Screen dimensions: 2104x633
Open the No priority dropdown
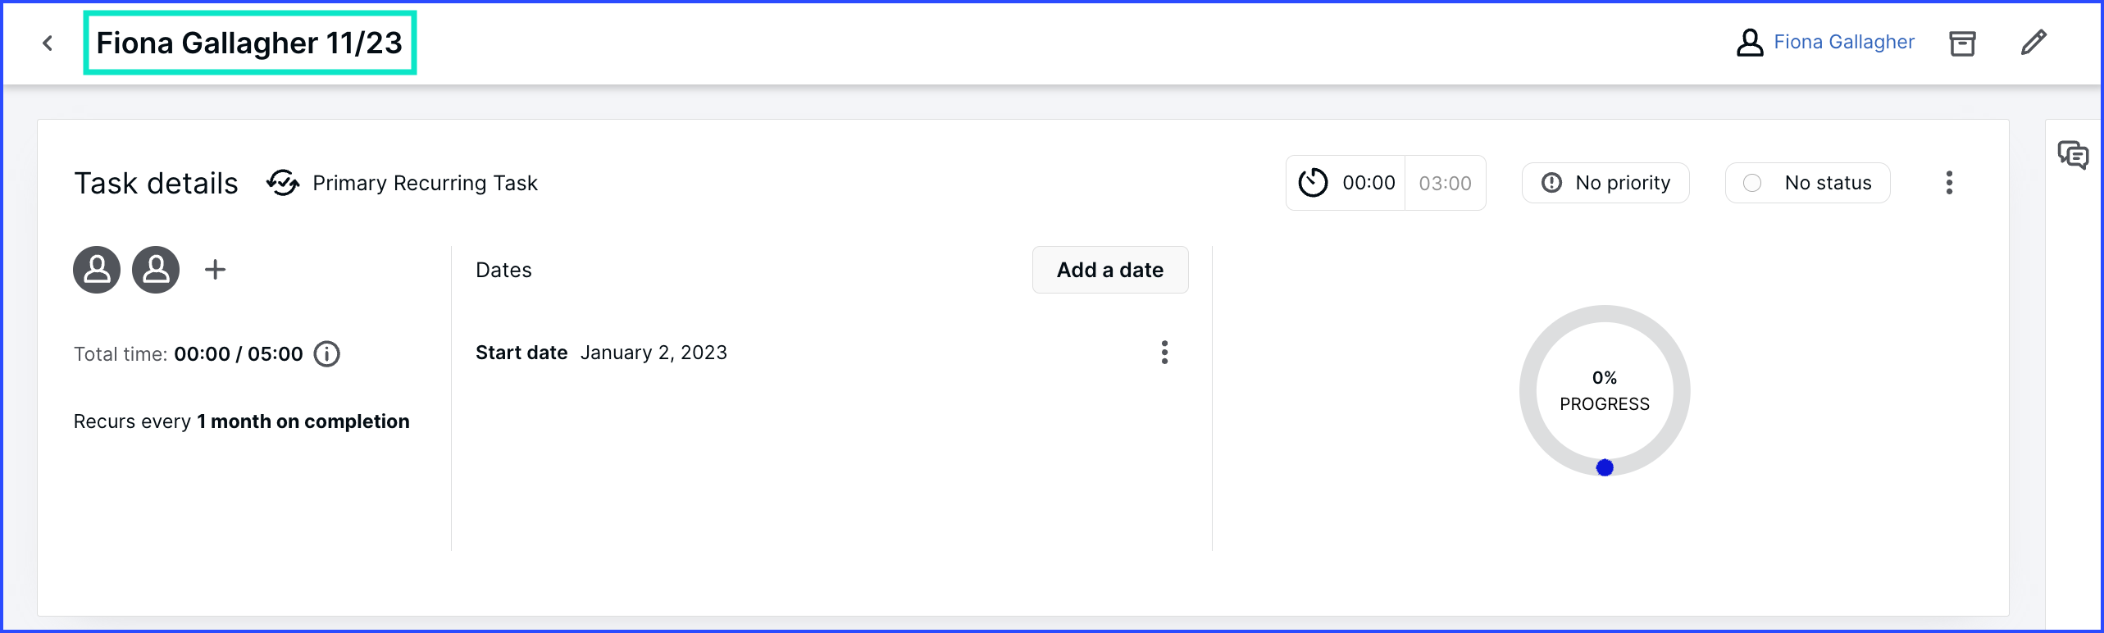(x=1605, y=183)
